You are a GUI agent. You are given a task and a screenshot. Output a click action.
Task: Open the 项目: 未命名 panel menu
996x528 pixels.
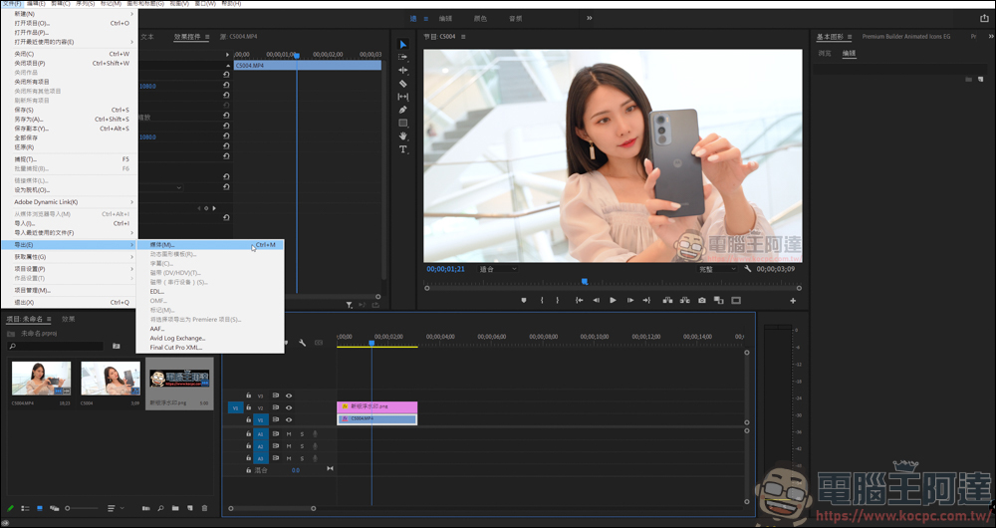(49, 319)
